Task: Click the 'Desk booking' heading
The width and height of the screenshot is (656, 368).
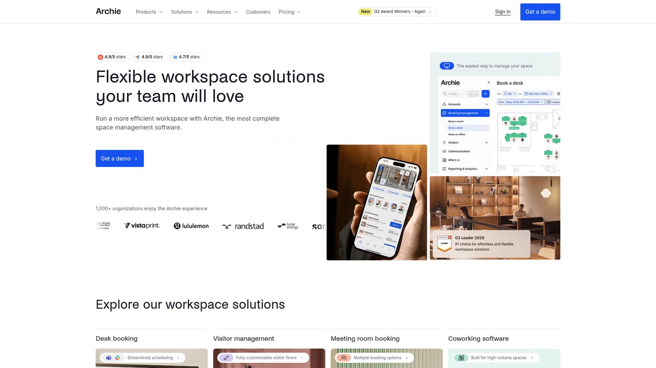Action: click(x=117, y=339)
